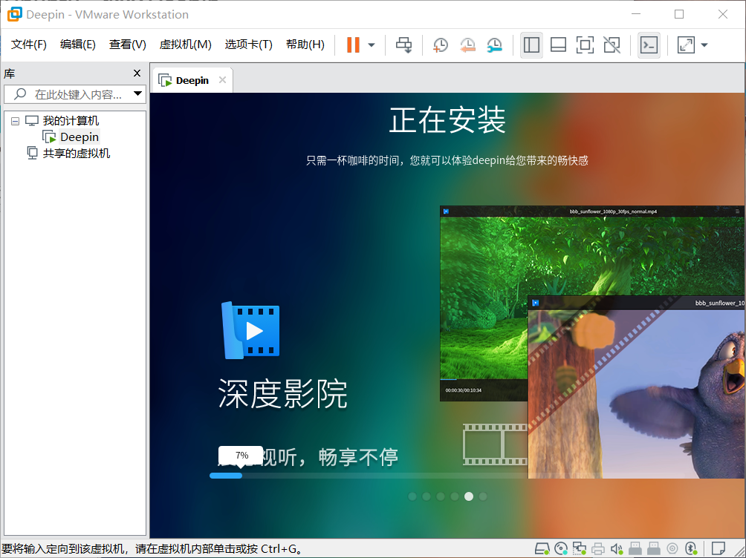Send Ctrl+Alt+Del to the virtual machine
Viewport: 746px width, 558px height.
coord(404,45)
